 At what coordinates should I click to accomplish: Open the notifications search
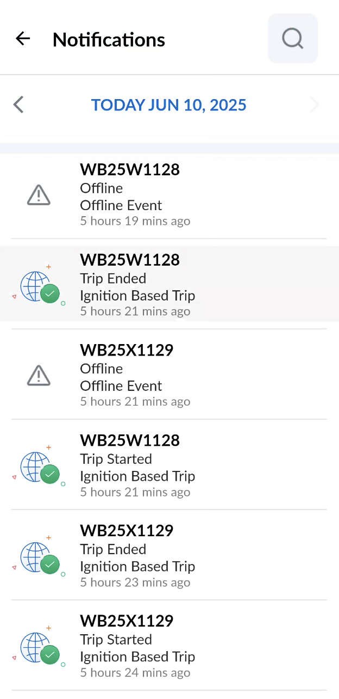click(292, 39)
